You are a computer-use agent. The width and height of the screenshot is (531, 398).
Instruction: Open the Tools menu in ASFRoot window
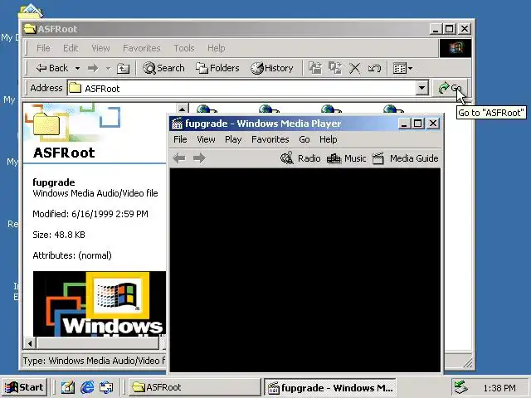coord(184,48)
